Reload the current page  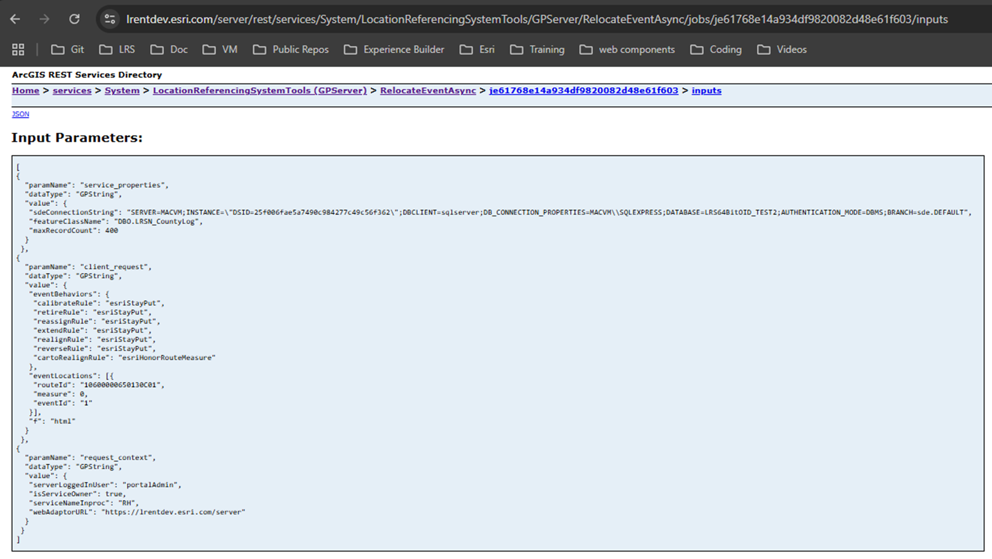tap(75, 19)
